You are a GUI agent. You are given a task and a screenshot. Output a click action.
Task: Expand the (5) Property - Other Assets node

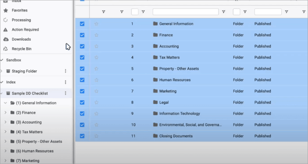coord(6,141)
